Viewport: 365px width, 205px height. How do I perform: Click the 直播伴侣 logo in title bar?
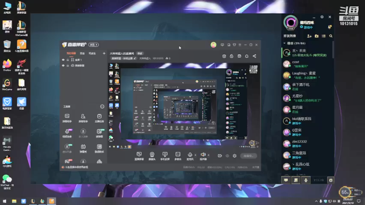click(74, 45)
